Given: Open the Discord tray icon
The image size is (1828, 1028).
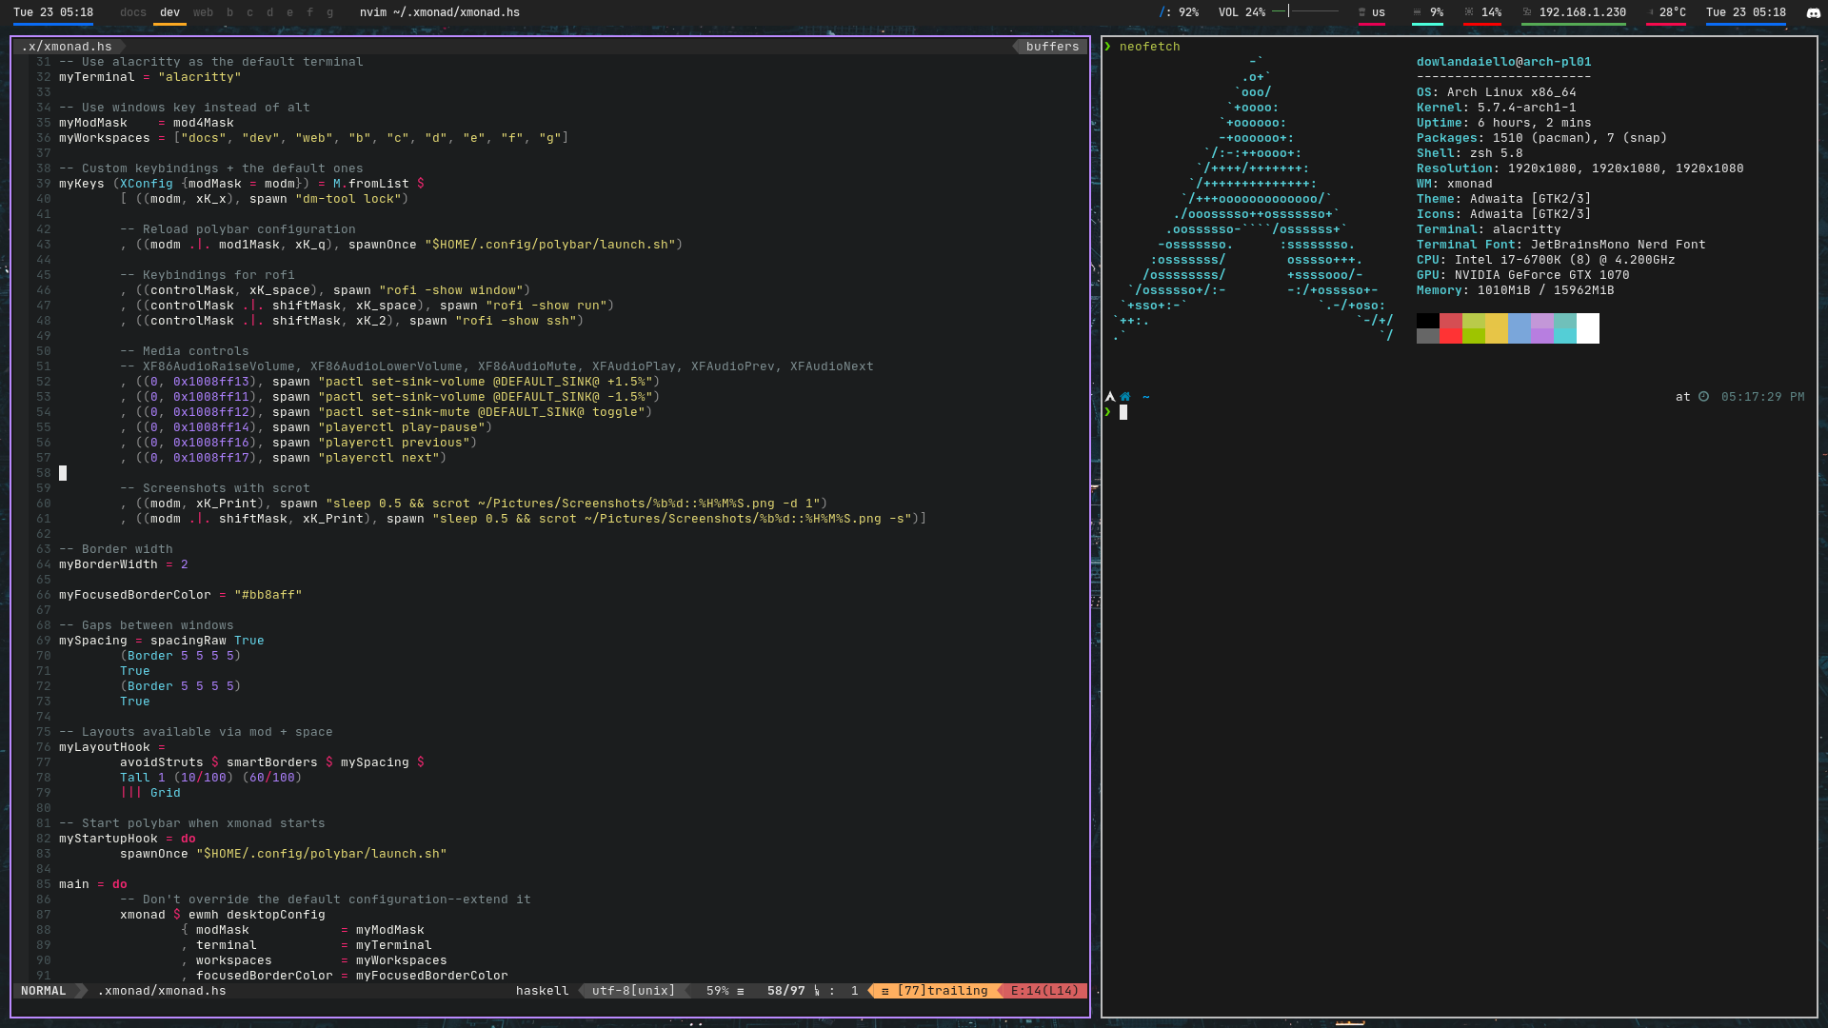Looking at the screenshot, I should click(x=1813, y=12).
